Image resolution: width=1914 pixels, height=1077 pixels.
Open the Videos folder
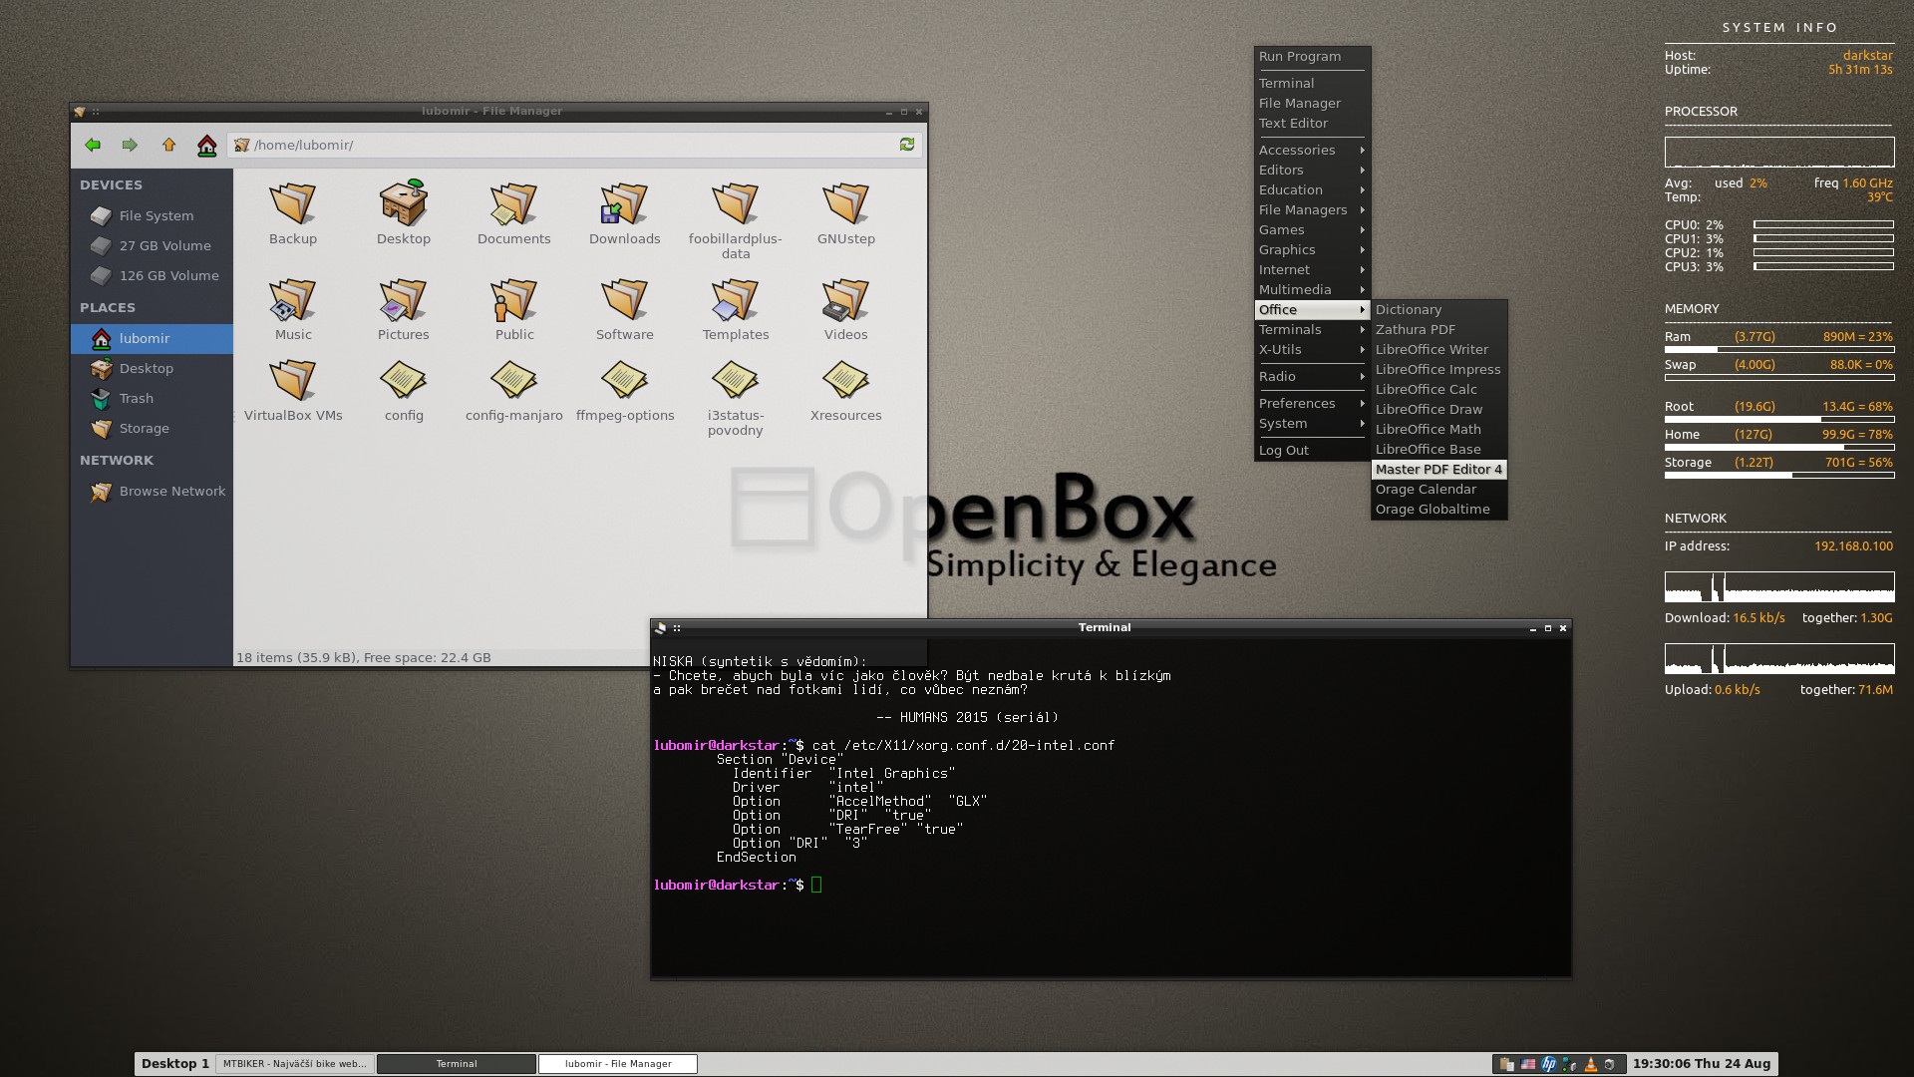(x=846, y=309)
